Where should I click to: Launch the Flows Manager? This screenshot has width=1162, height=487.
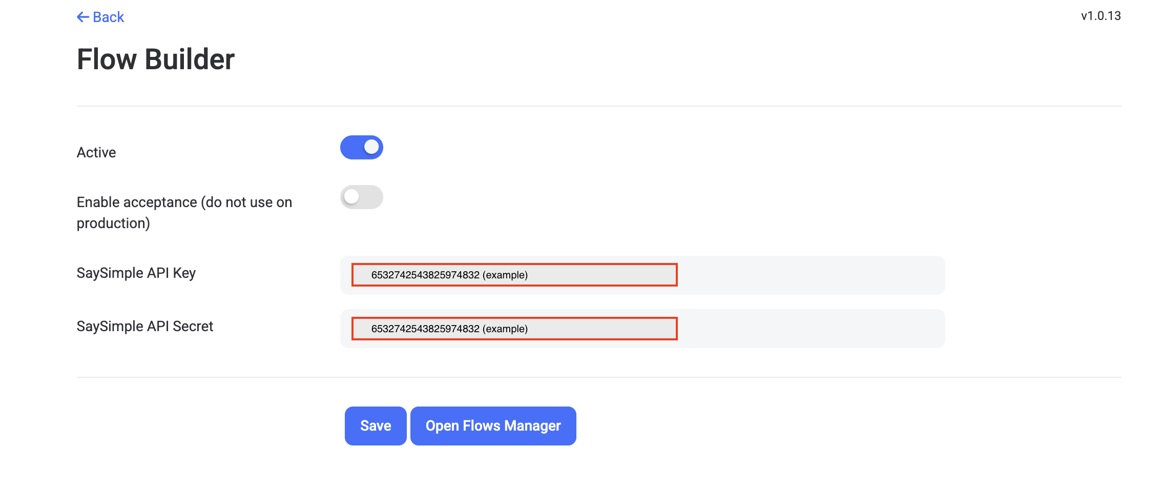[x=493, y=425]
